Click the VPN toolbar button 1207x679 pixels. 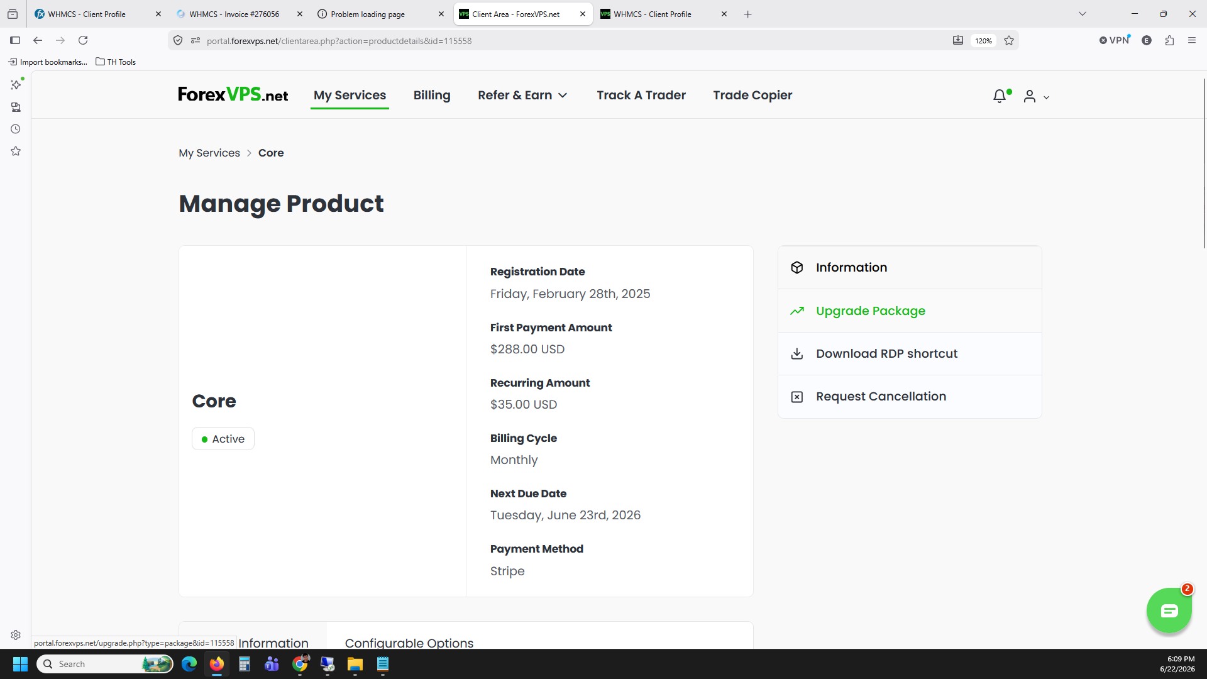pyautogui.click(x=1115, y=40)
